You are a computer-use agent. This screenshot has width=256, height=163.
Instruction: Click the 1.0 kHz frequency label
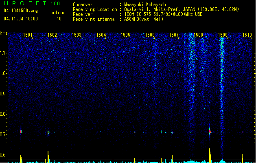(x=3, y=73)
